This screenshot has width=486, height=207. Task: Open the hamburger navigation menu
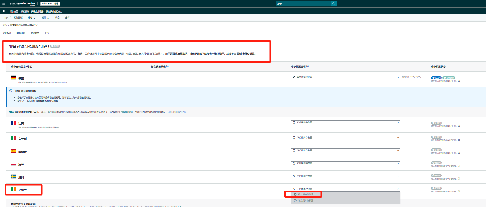(4, 4)
